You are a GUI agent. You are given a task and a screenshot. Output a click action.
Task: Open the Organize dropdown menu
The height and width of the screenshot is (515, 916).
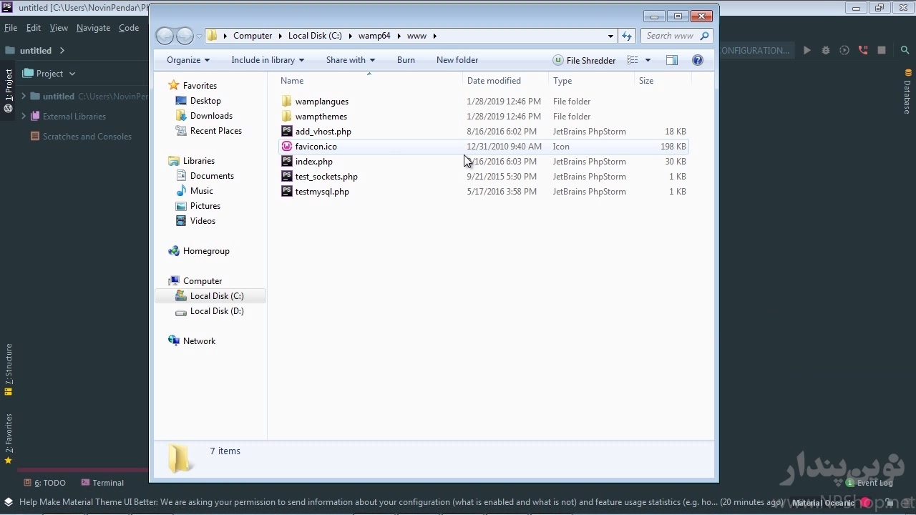(x=187, y=60)
